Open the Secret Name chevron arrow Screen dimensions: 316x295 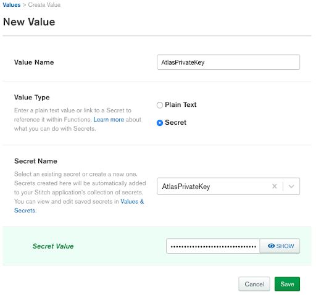coord(291,186)
